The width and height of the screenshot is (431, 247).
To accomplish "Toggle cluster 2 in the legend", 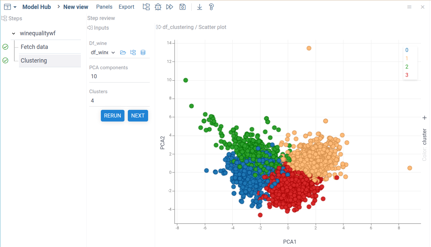I will (x=407, y=67).
